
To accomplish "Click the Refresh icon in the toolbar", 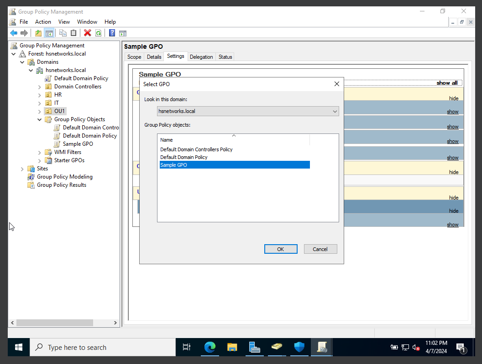I will 98,32.
